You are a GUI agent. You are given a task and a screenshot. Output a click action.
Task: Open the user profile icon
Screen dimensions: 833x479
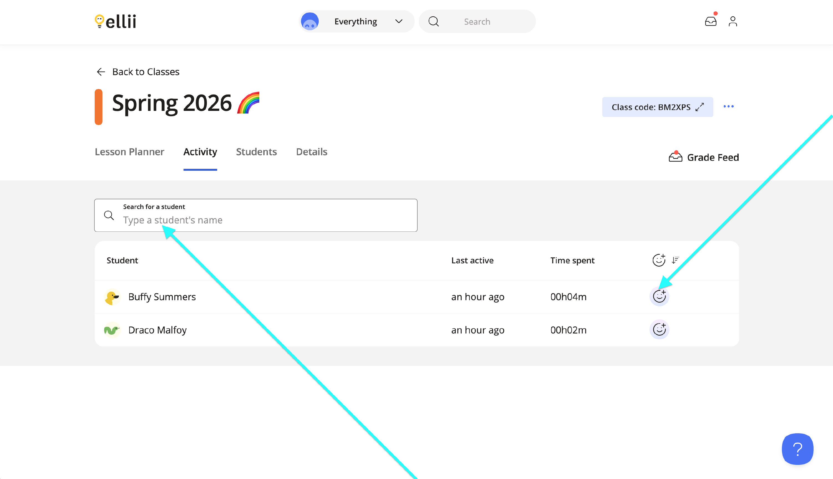[732, 22]
